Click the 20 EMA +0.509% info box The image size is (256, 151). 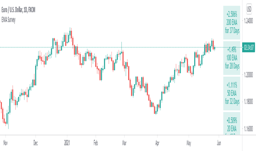[232, 124]
